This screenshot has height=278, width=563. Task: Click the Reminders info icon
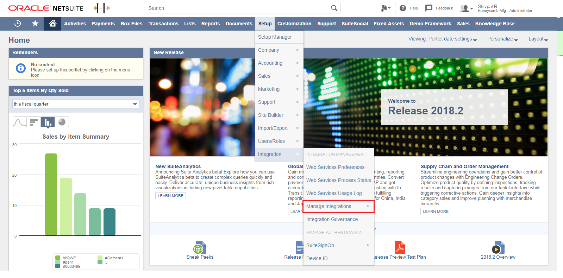21,68
